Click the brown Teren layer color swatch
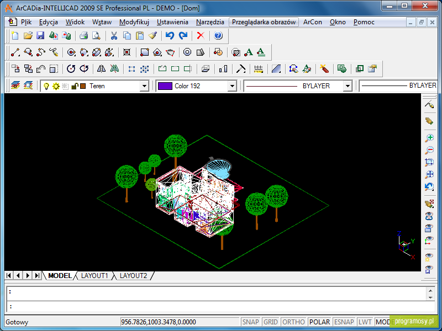This screenshot has width=442, height=331. [83, 86]
